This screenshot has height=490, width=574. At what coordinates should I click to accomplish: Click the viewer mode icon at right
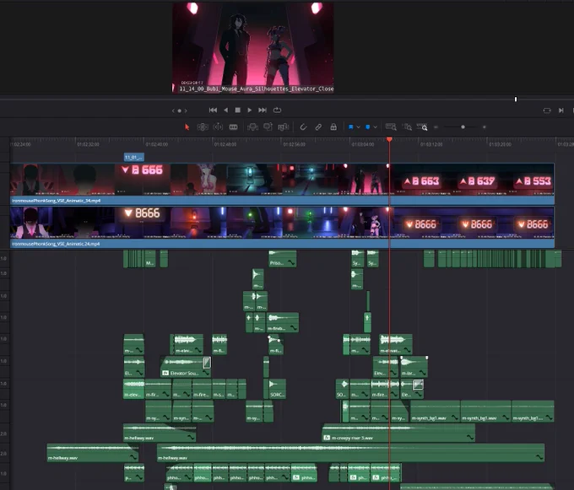point(547,110)
